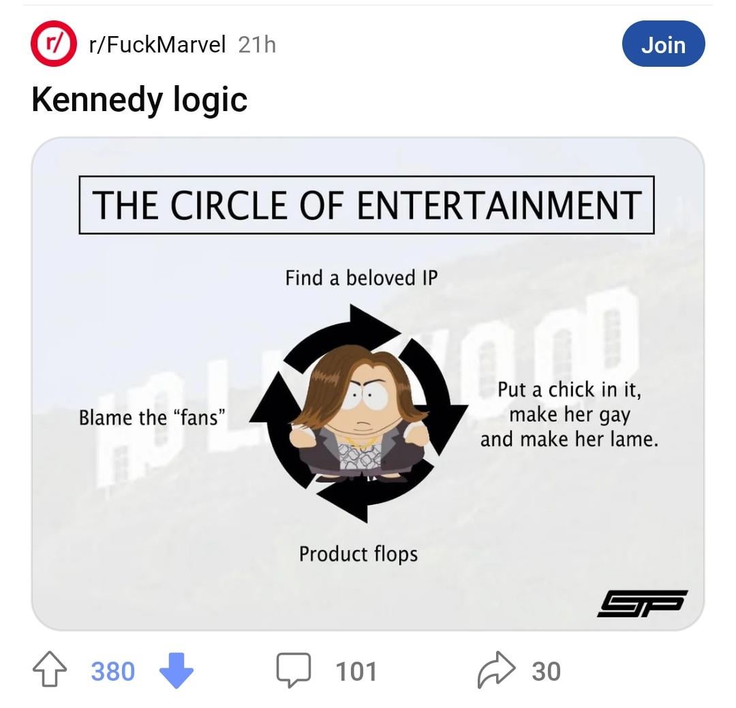736x708 pixels.
Task: Click the "Find a beloved IP" label
Action: [361, 278]
